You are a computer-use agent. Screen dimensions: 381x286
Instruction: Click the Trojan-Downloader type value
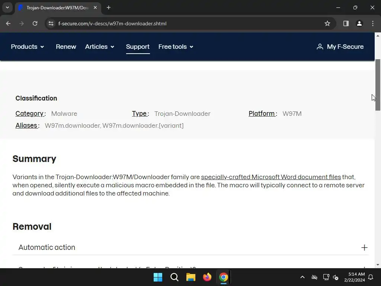point(182,114)
